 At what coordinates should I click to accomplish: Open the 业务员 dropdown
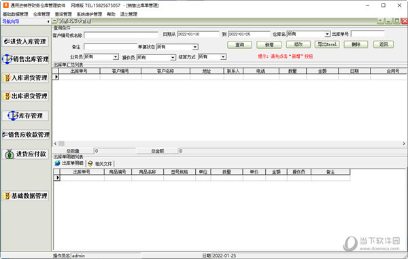(x=116, y=57)
